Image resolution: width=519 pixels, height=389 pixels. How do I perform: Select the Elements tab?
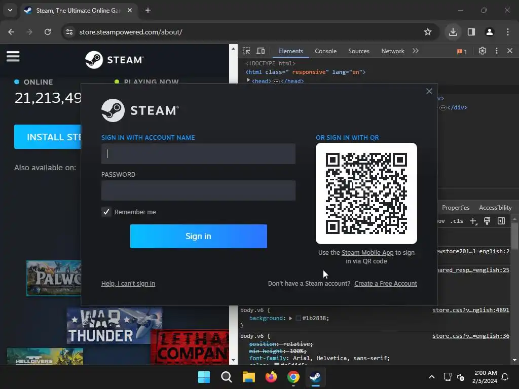click(291, 51)
